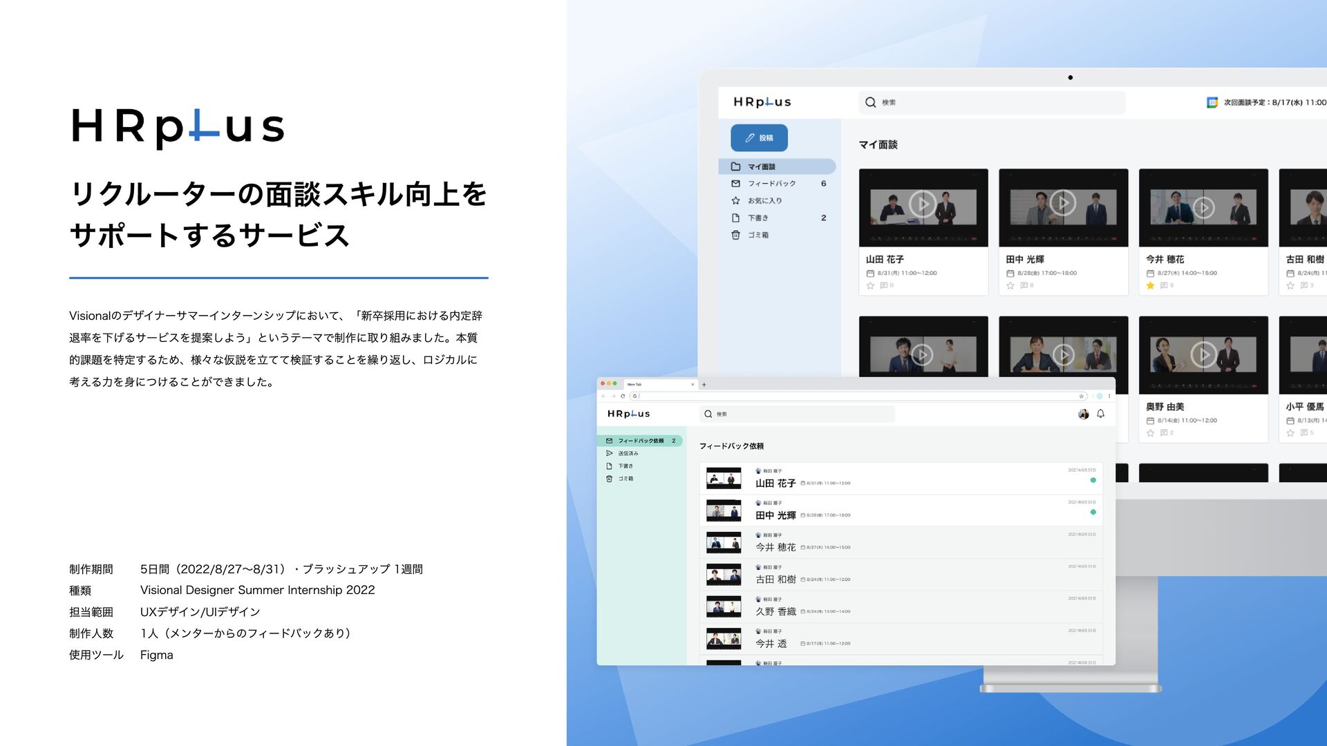Play the 今井 穂花 interview video card
1327x746 pixels.
(1203, 207)
